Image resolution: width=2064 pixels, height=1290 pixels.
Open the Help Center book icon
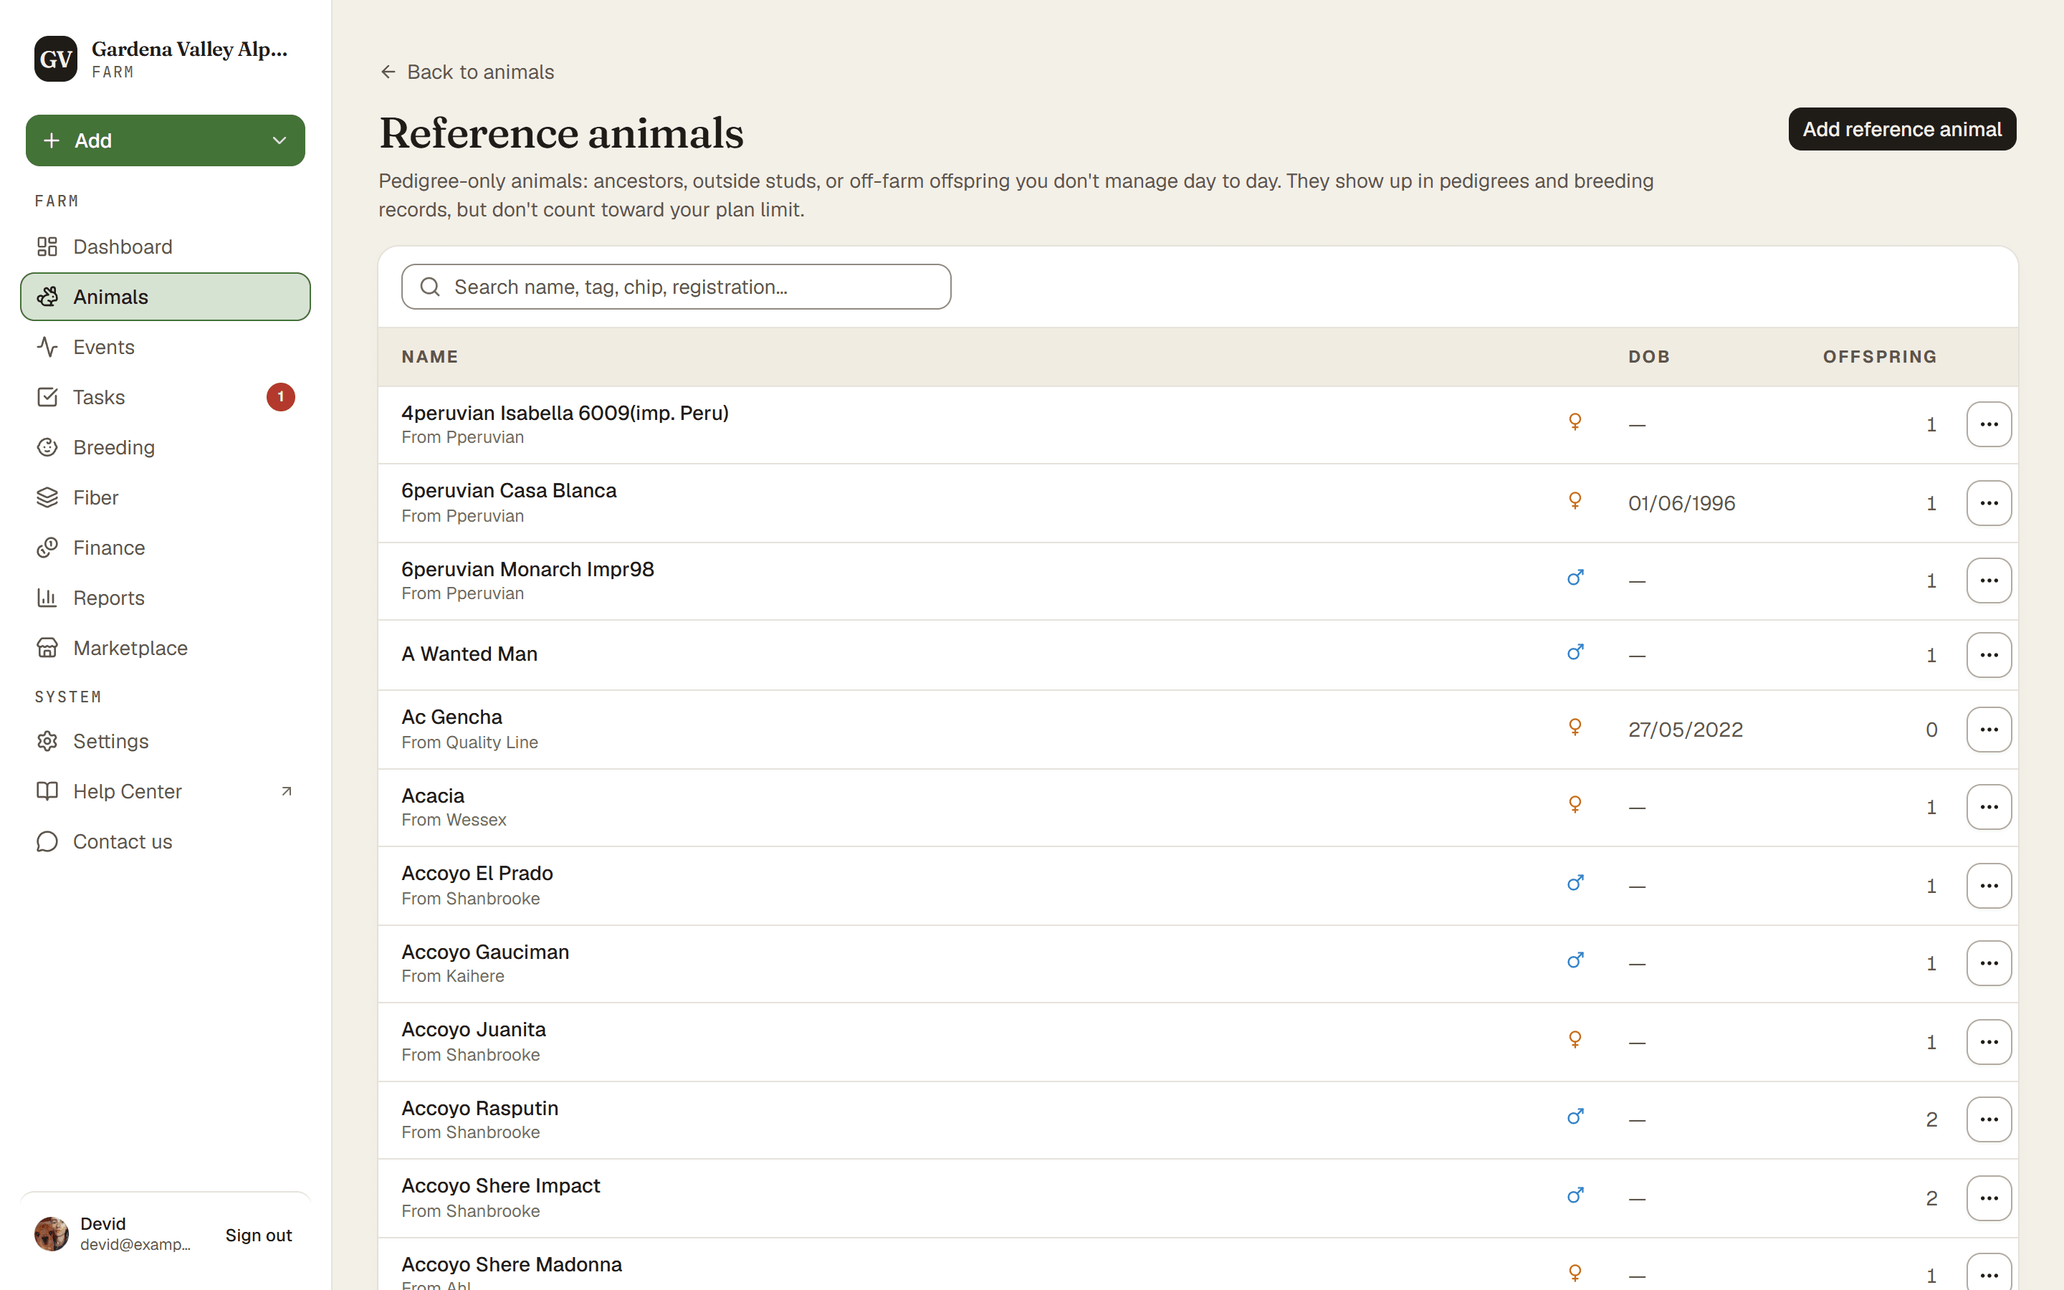click(47, 792)
